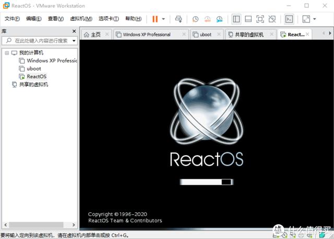Switch to the 共享的虚拟机 tab
The height and width of the screenshot is (239, 334).
click(x=249, y=35)
